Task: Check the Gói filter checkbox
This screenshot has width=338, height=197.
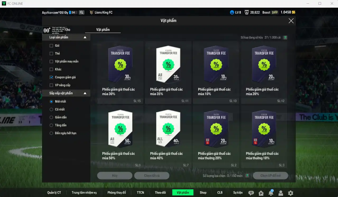Action: [x=51, y=46]
